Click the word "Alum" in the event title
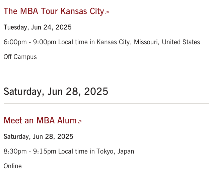The height and width of the screenshot is (176, 209). pyautogui.click(x=67, y=120)
